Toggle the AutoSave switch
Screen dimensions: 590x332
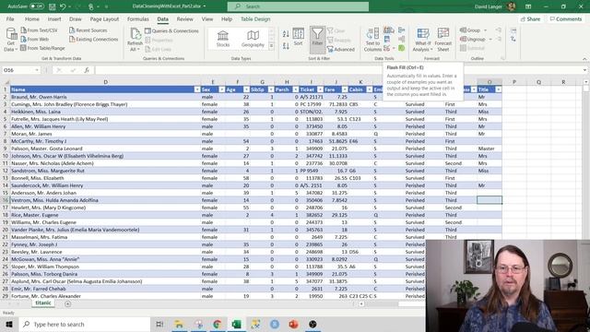pyautogui.click(x=37, y=6)
